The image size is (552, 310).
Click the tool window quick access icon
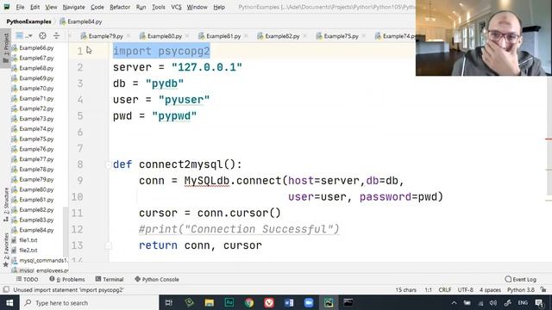6,289
